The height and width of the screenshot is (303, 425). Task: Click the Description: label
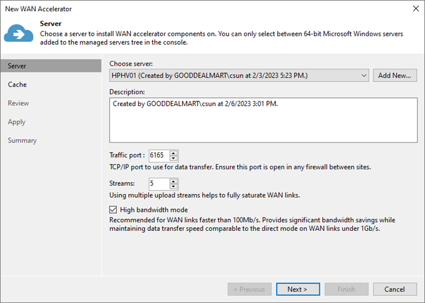coord(127,92)
